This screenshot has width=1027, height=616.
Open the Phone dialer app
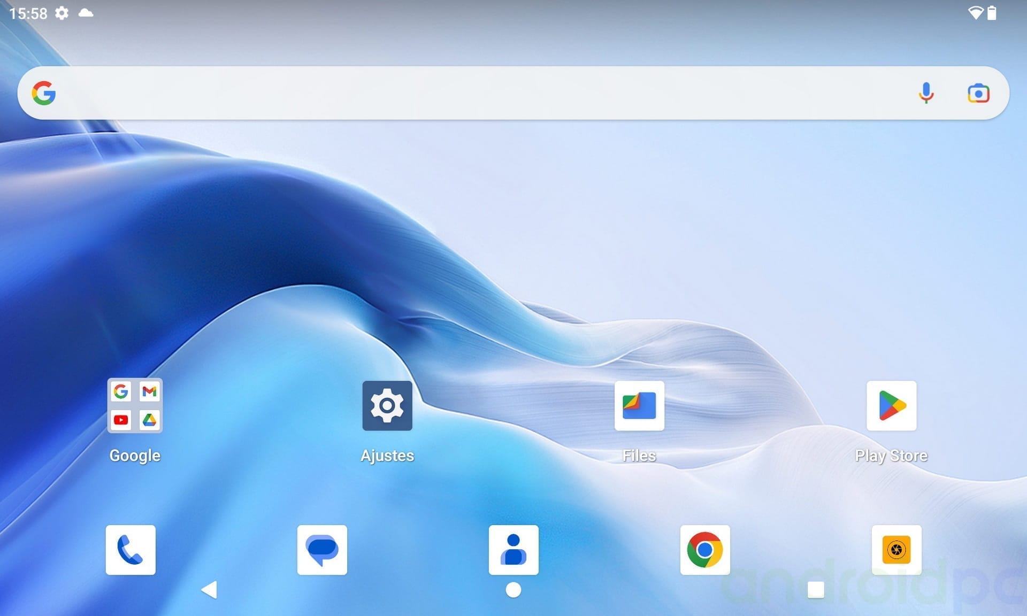[x=131, y=550]
